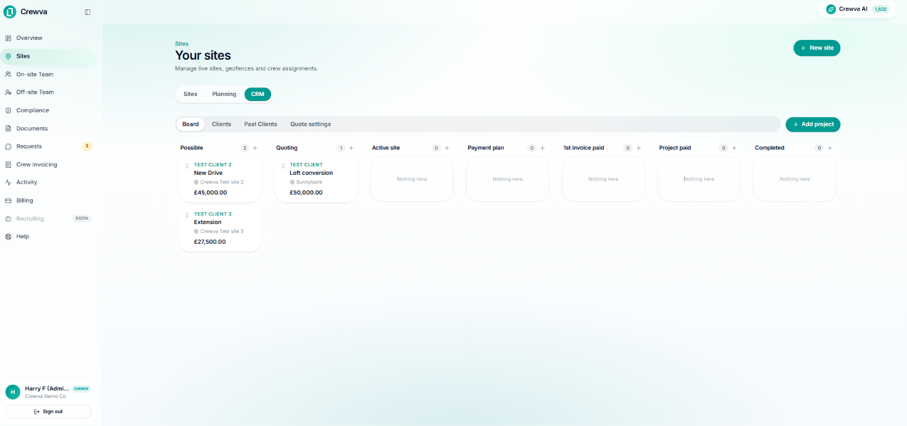The image size is (907, 426).
Task: Open the New Drive project card
Action: [220, 179]
